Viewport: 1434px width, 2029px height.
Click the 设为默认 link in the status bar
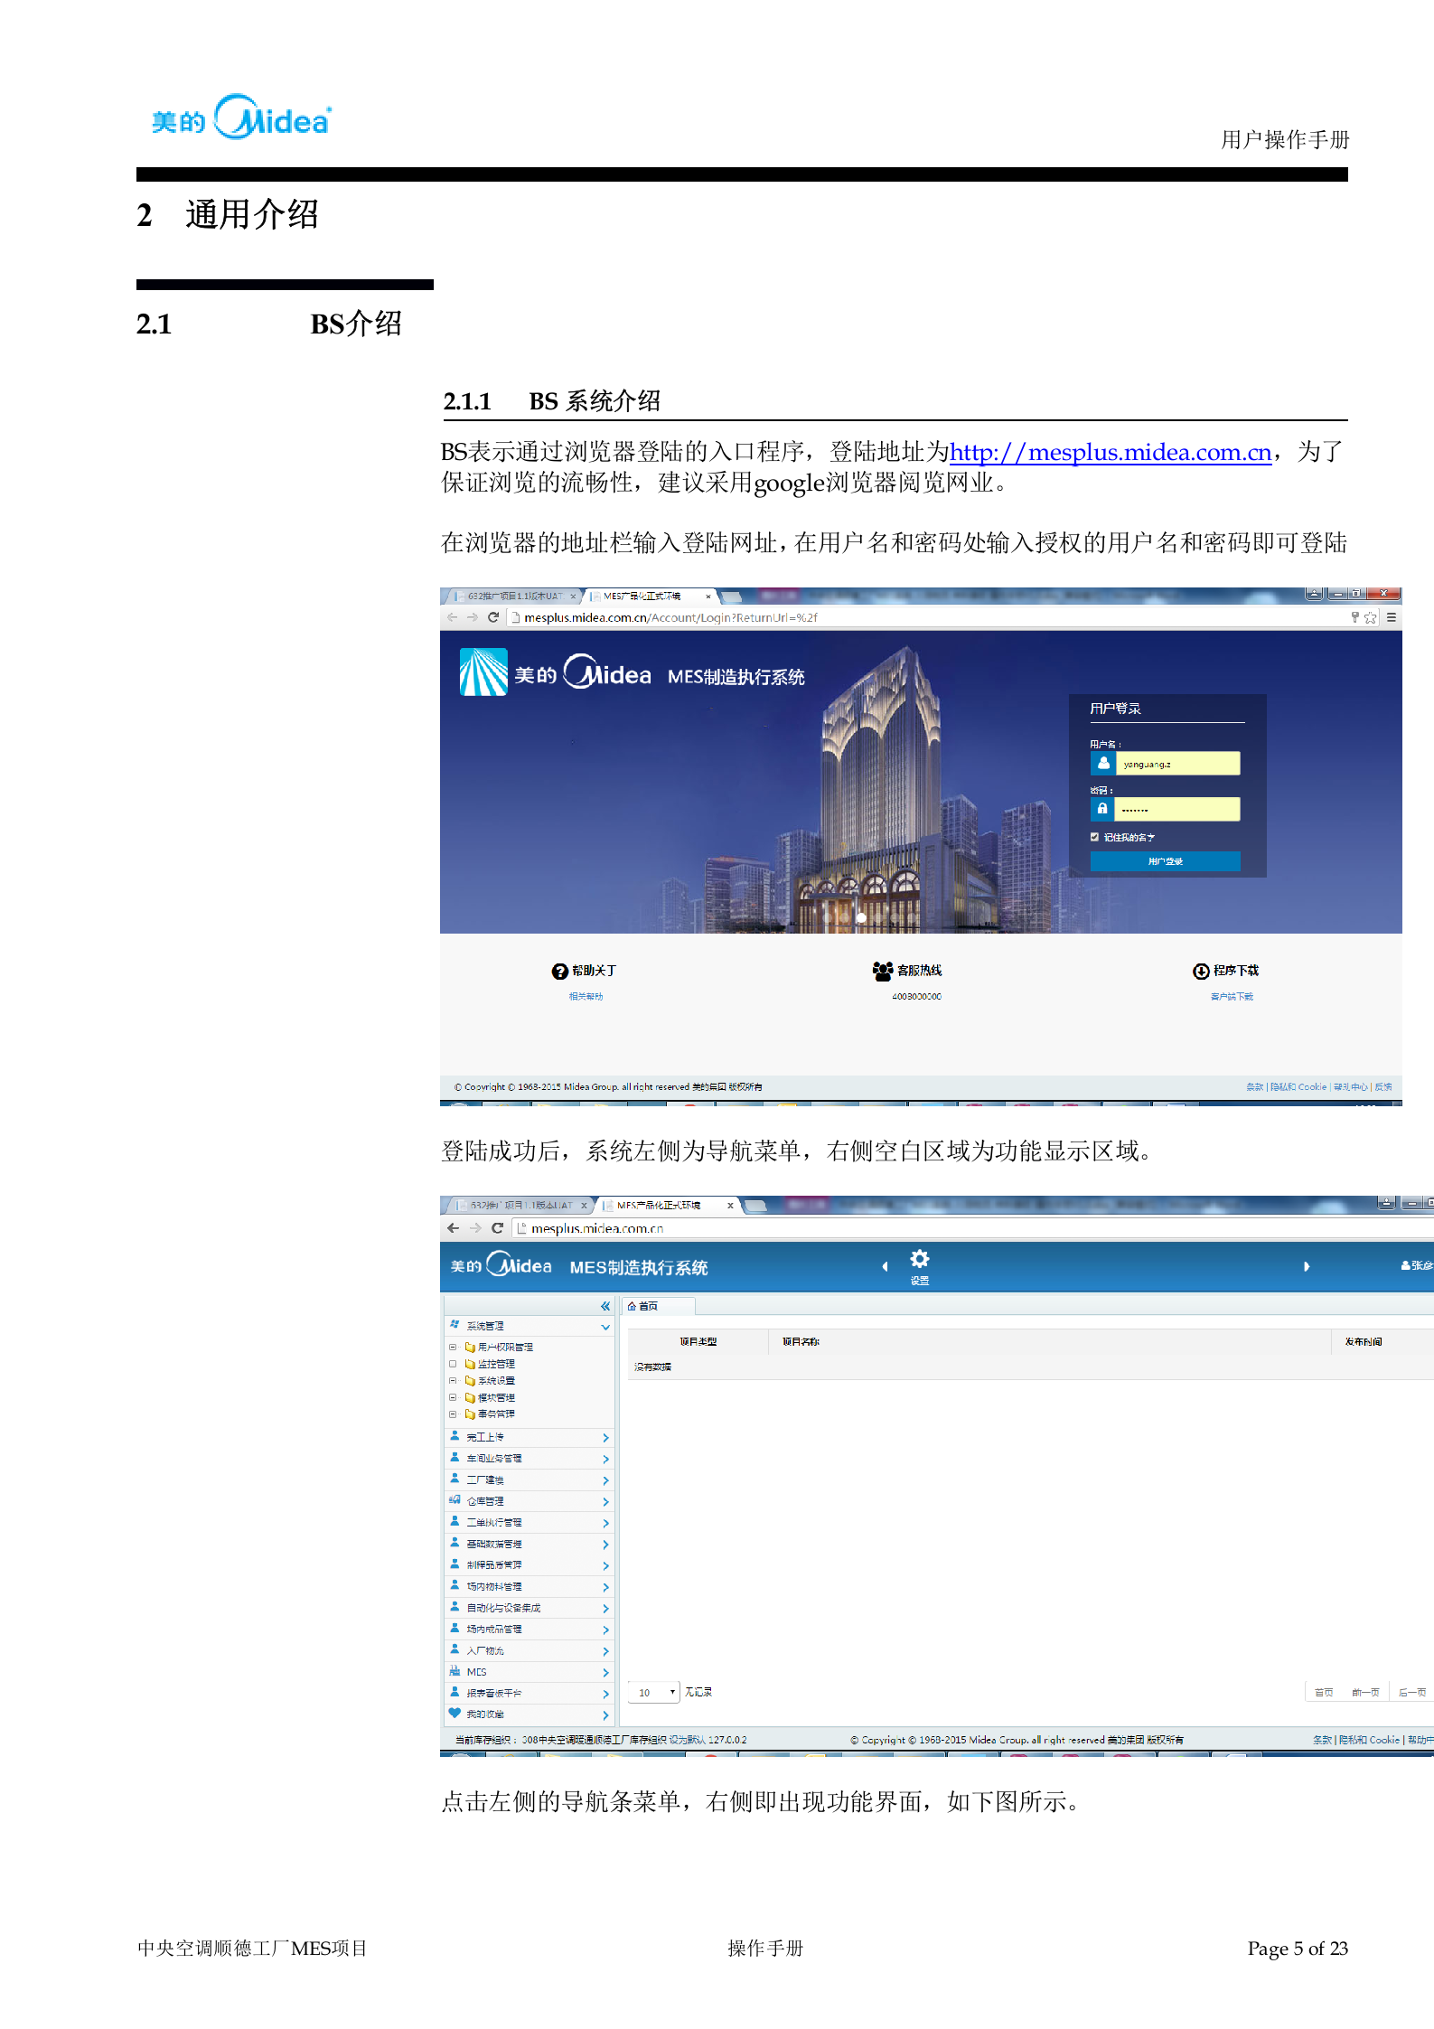pos(688,1740)
